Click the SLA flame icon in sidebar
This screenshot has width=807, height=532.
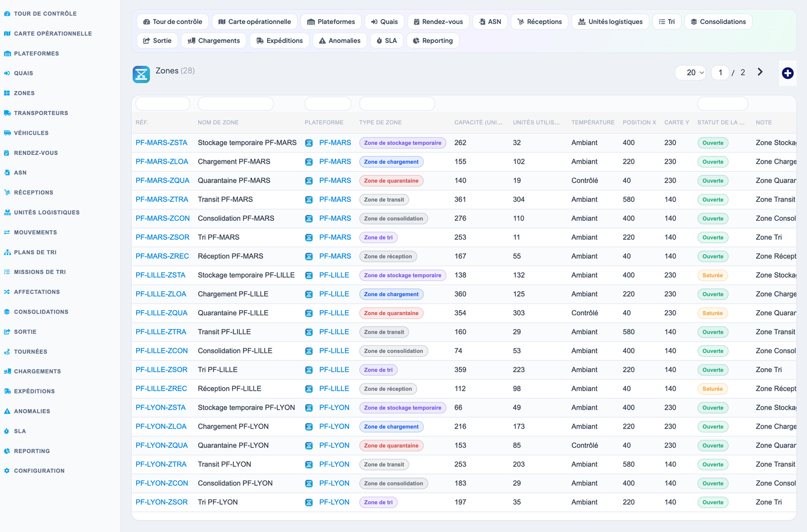7,431
